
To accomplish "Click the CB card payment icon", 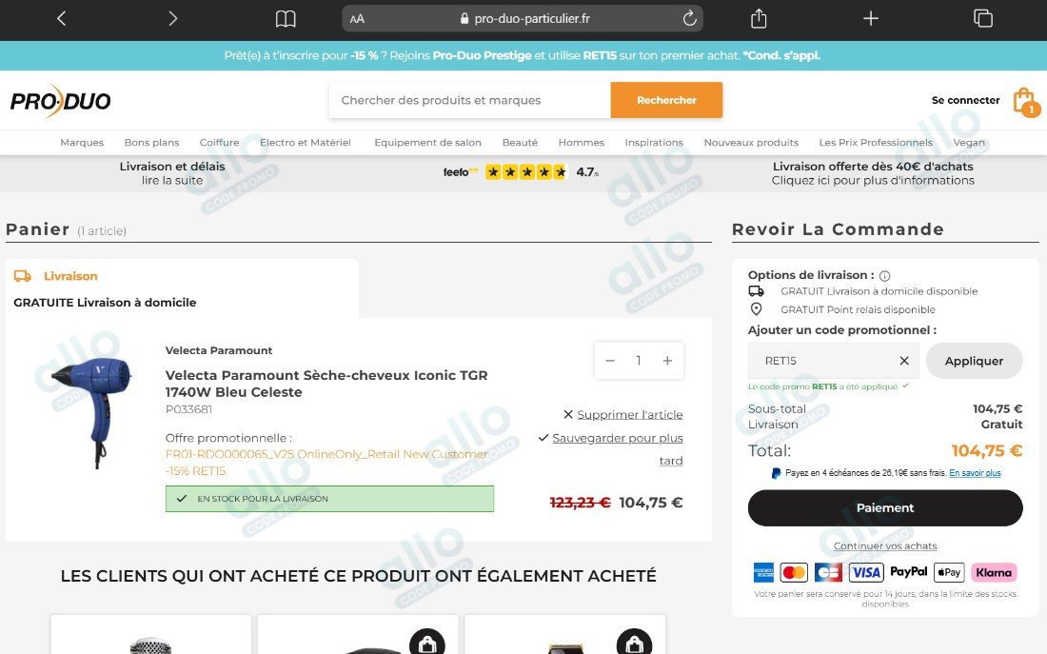I will pyautogui.click(x=829, y=572).
